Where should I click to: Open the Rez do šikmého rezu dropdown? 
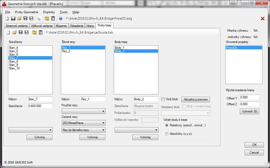pos(83,130)
